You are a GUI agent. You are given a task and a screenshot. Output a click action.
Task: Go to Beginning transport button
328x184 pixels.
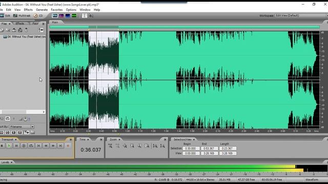point(38,146)
